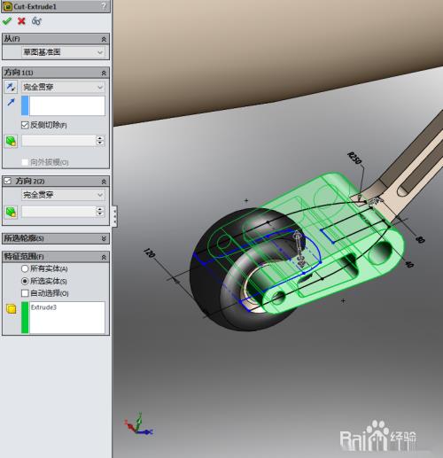The image size is (443, 458).
Task: Click the R250 dimension label
Action: (x=354, y=158)
